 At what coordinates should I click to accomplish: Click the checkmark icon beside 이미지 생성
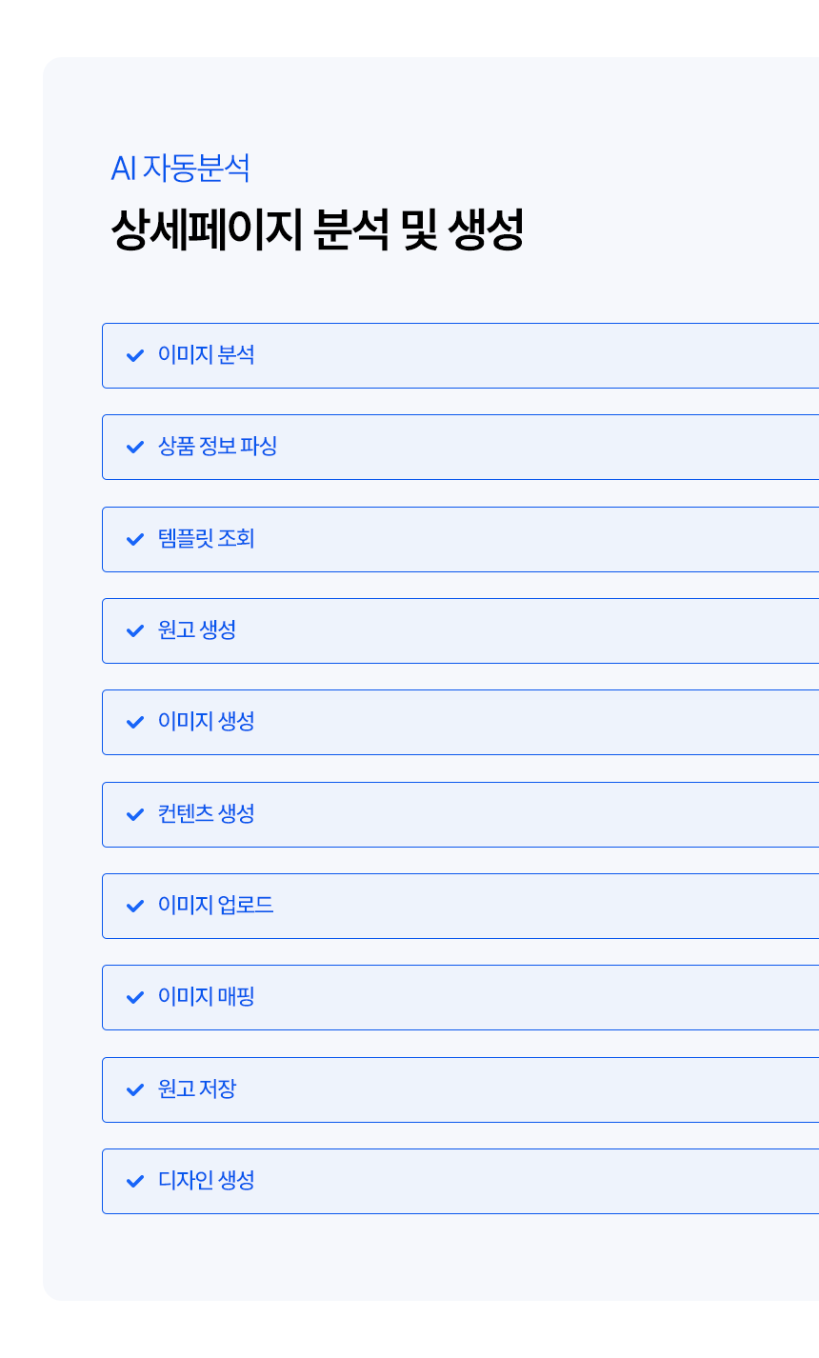(x=135, y=722)
